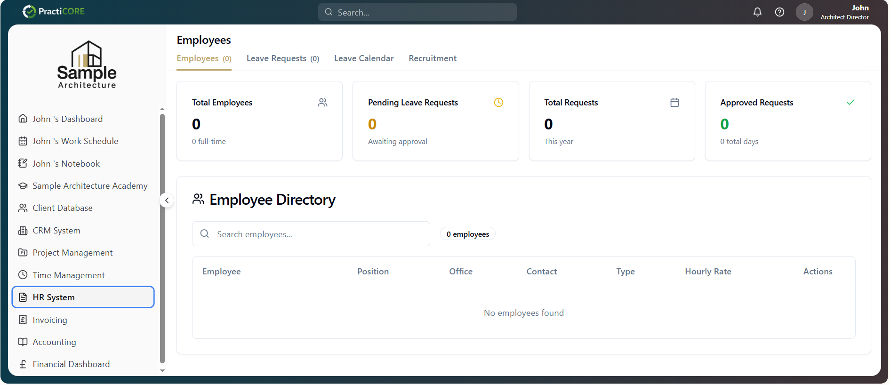Click the Hourly Rate column header
The height and width of the screenshot is (385, 890).
coord(708,272)
